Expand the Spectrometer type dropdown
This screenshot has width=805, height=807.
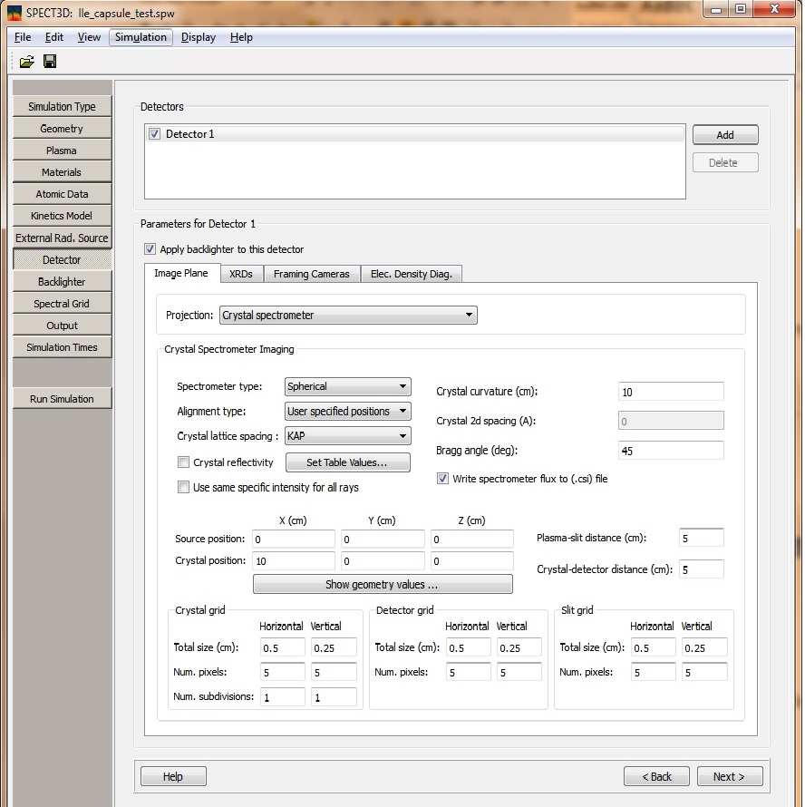347,386
